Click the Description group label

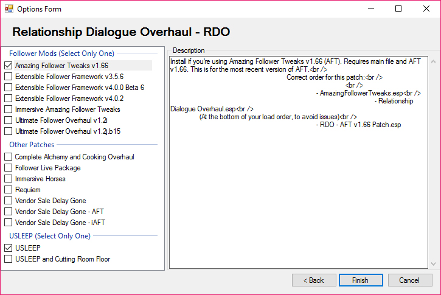click(189, 50)
